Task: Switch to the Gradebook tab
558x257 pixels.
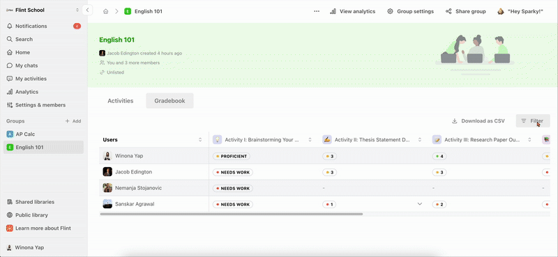Action: click(x=169, y=100)
